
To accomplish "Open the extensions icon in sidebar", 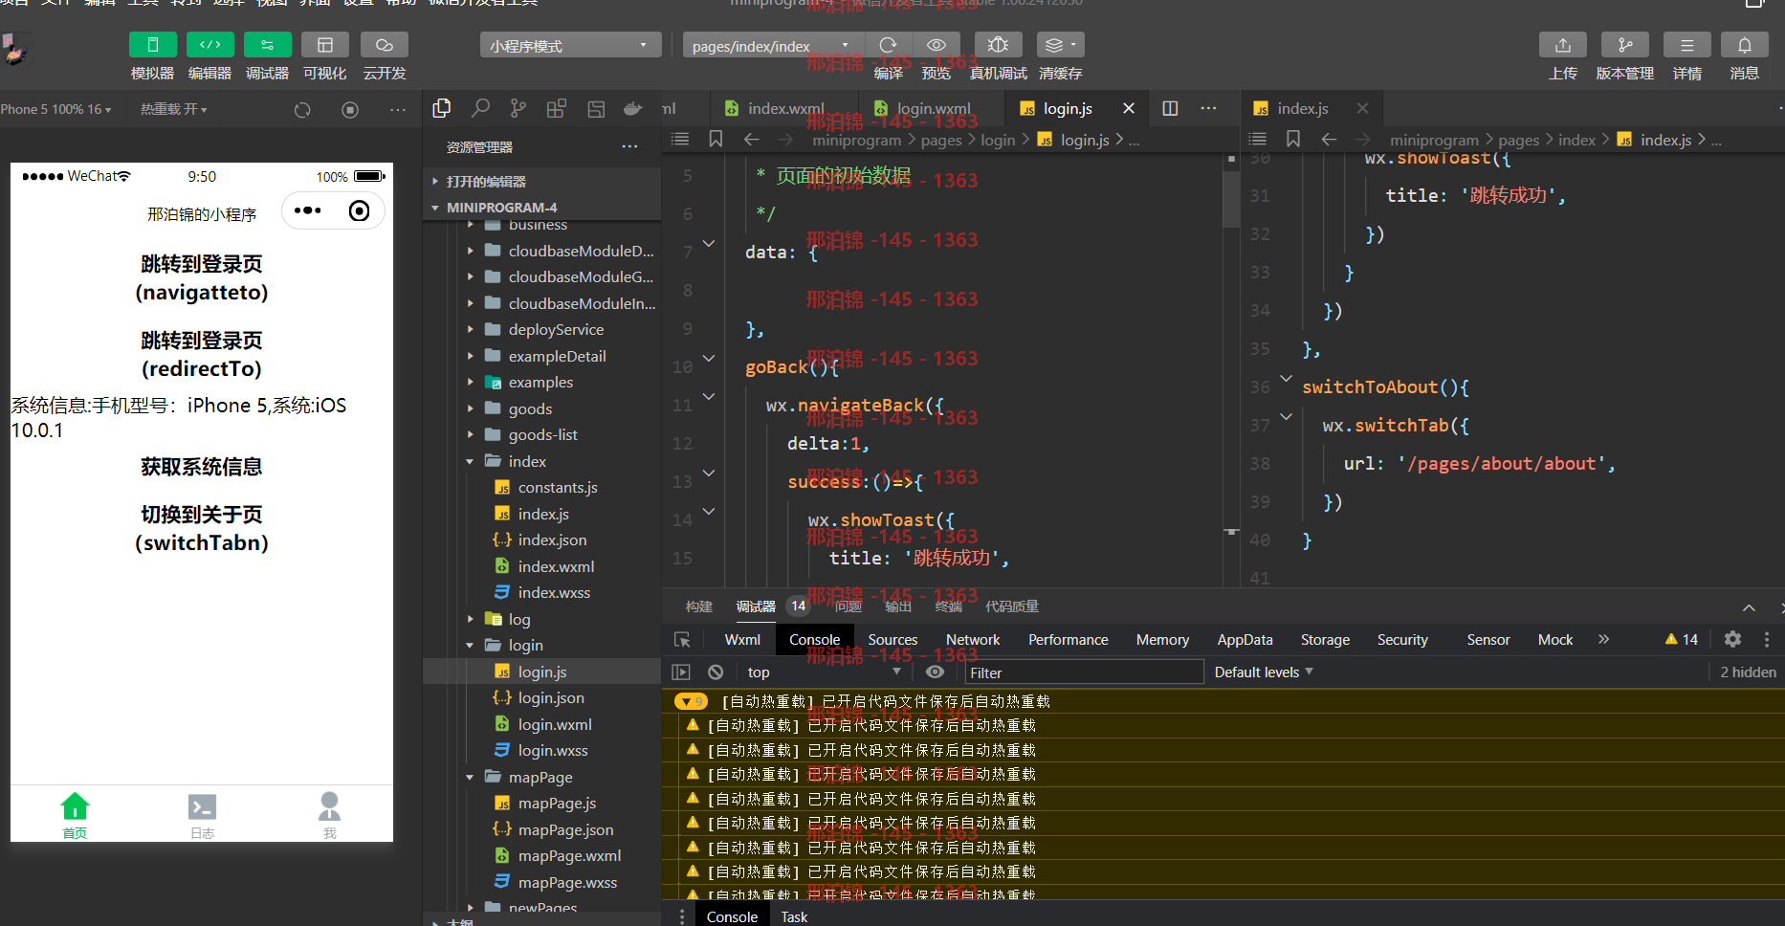I will (557, 109).
